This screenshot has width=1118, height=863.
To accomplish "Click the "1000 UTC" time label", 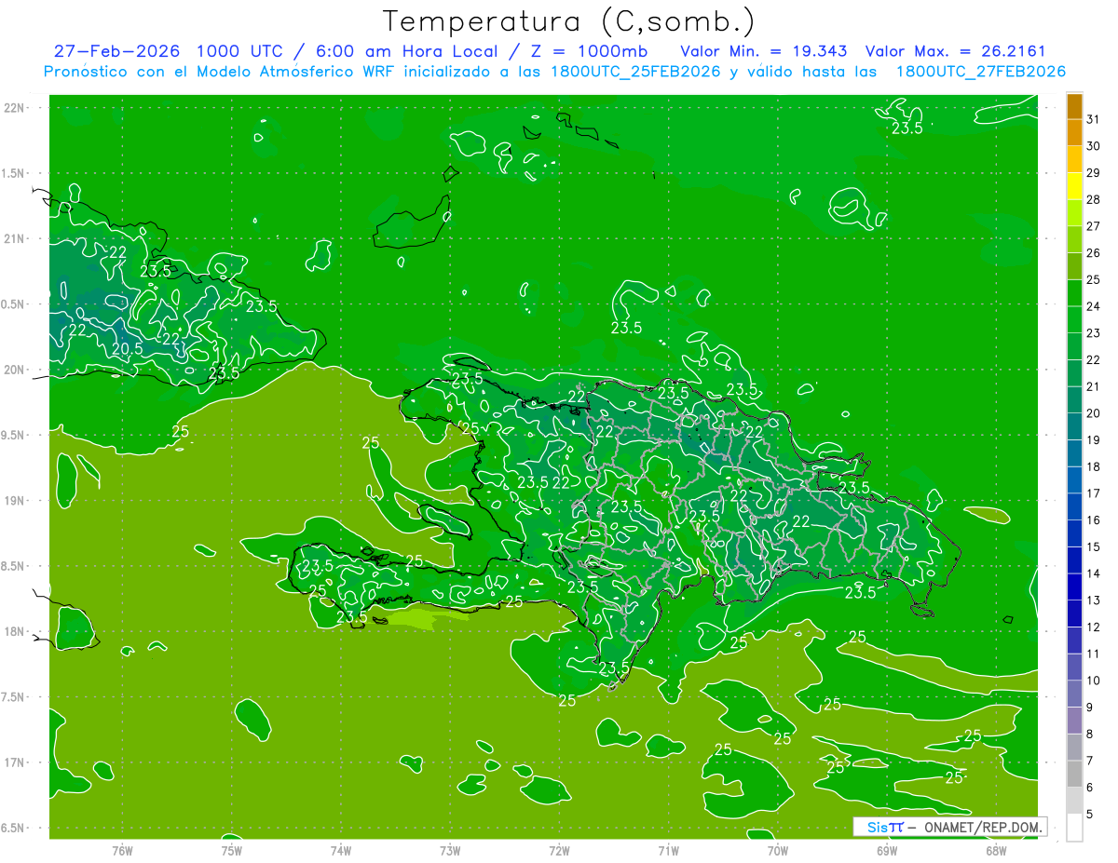I will coord(240,50).
